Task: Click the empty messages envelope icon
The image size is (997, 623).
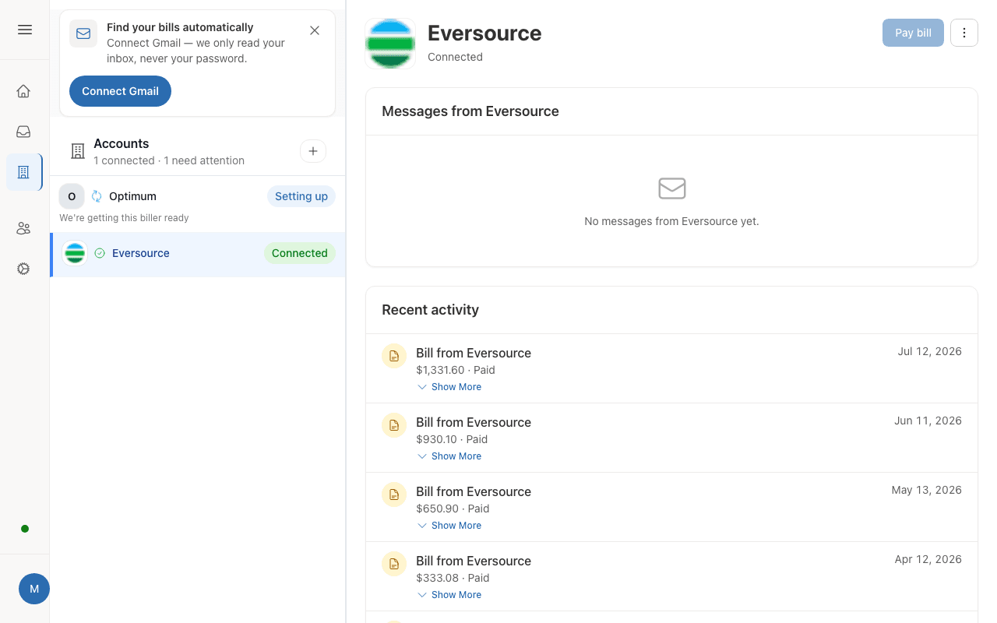Action: point(671,188)
